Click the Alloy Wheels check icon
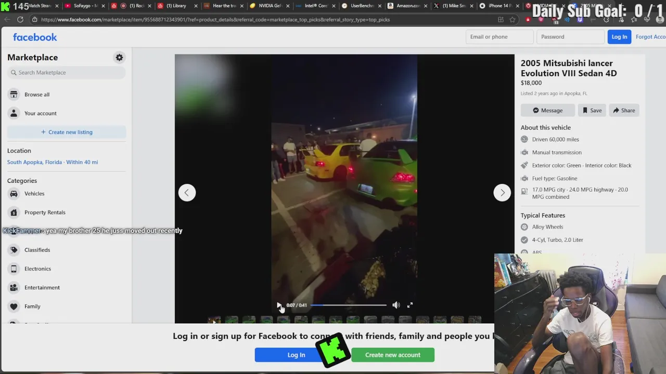This screenshot has width=666, height=374. (x=524, y=227)
